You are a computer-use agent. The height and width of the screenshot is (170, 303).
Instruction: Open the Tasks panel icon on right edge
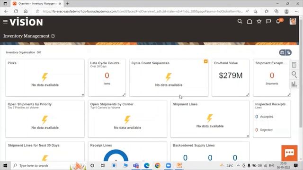pos(294,65)
